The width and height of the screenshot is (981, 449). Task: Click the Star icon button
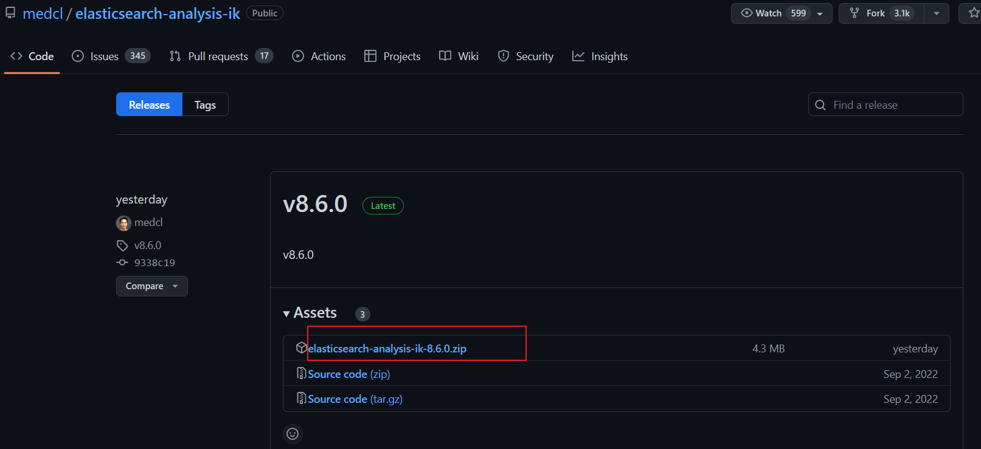[972, 13]
